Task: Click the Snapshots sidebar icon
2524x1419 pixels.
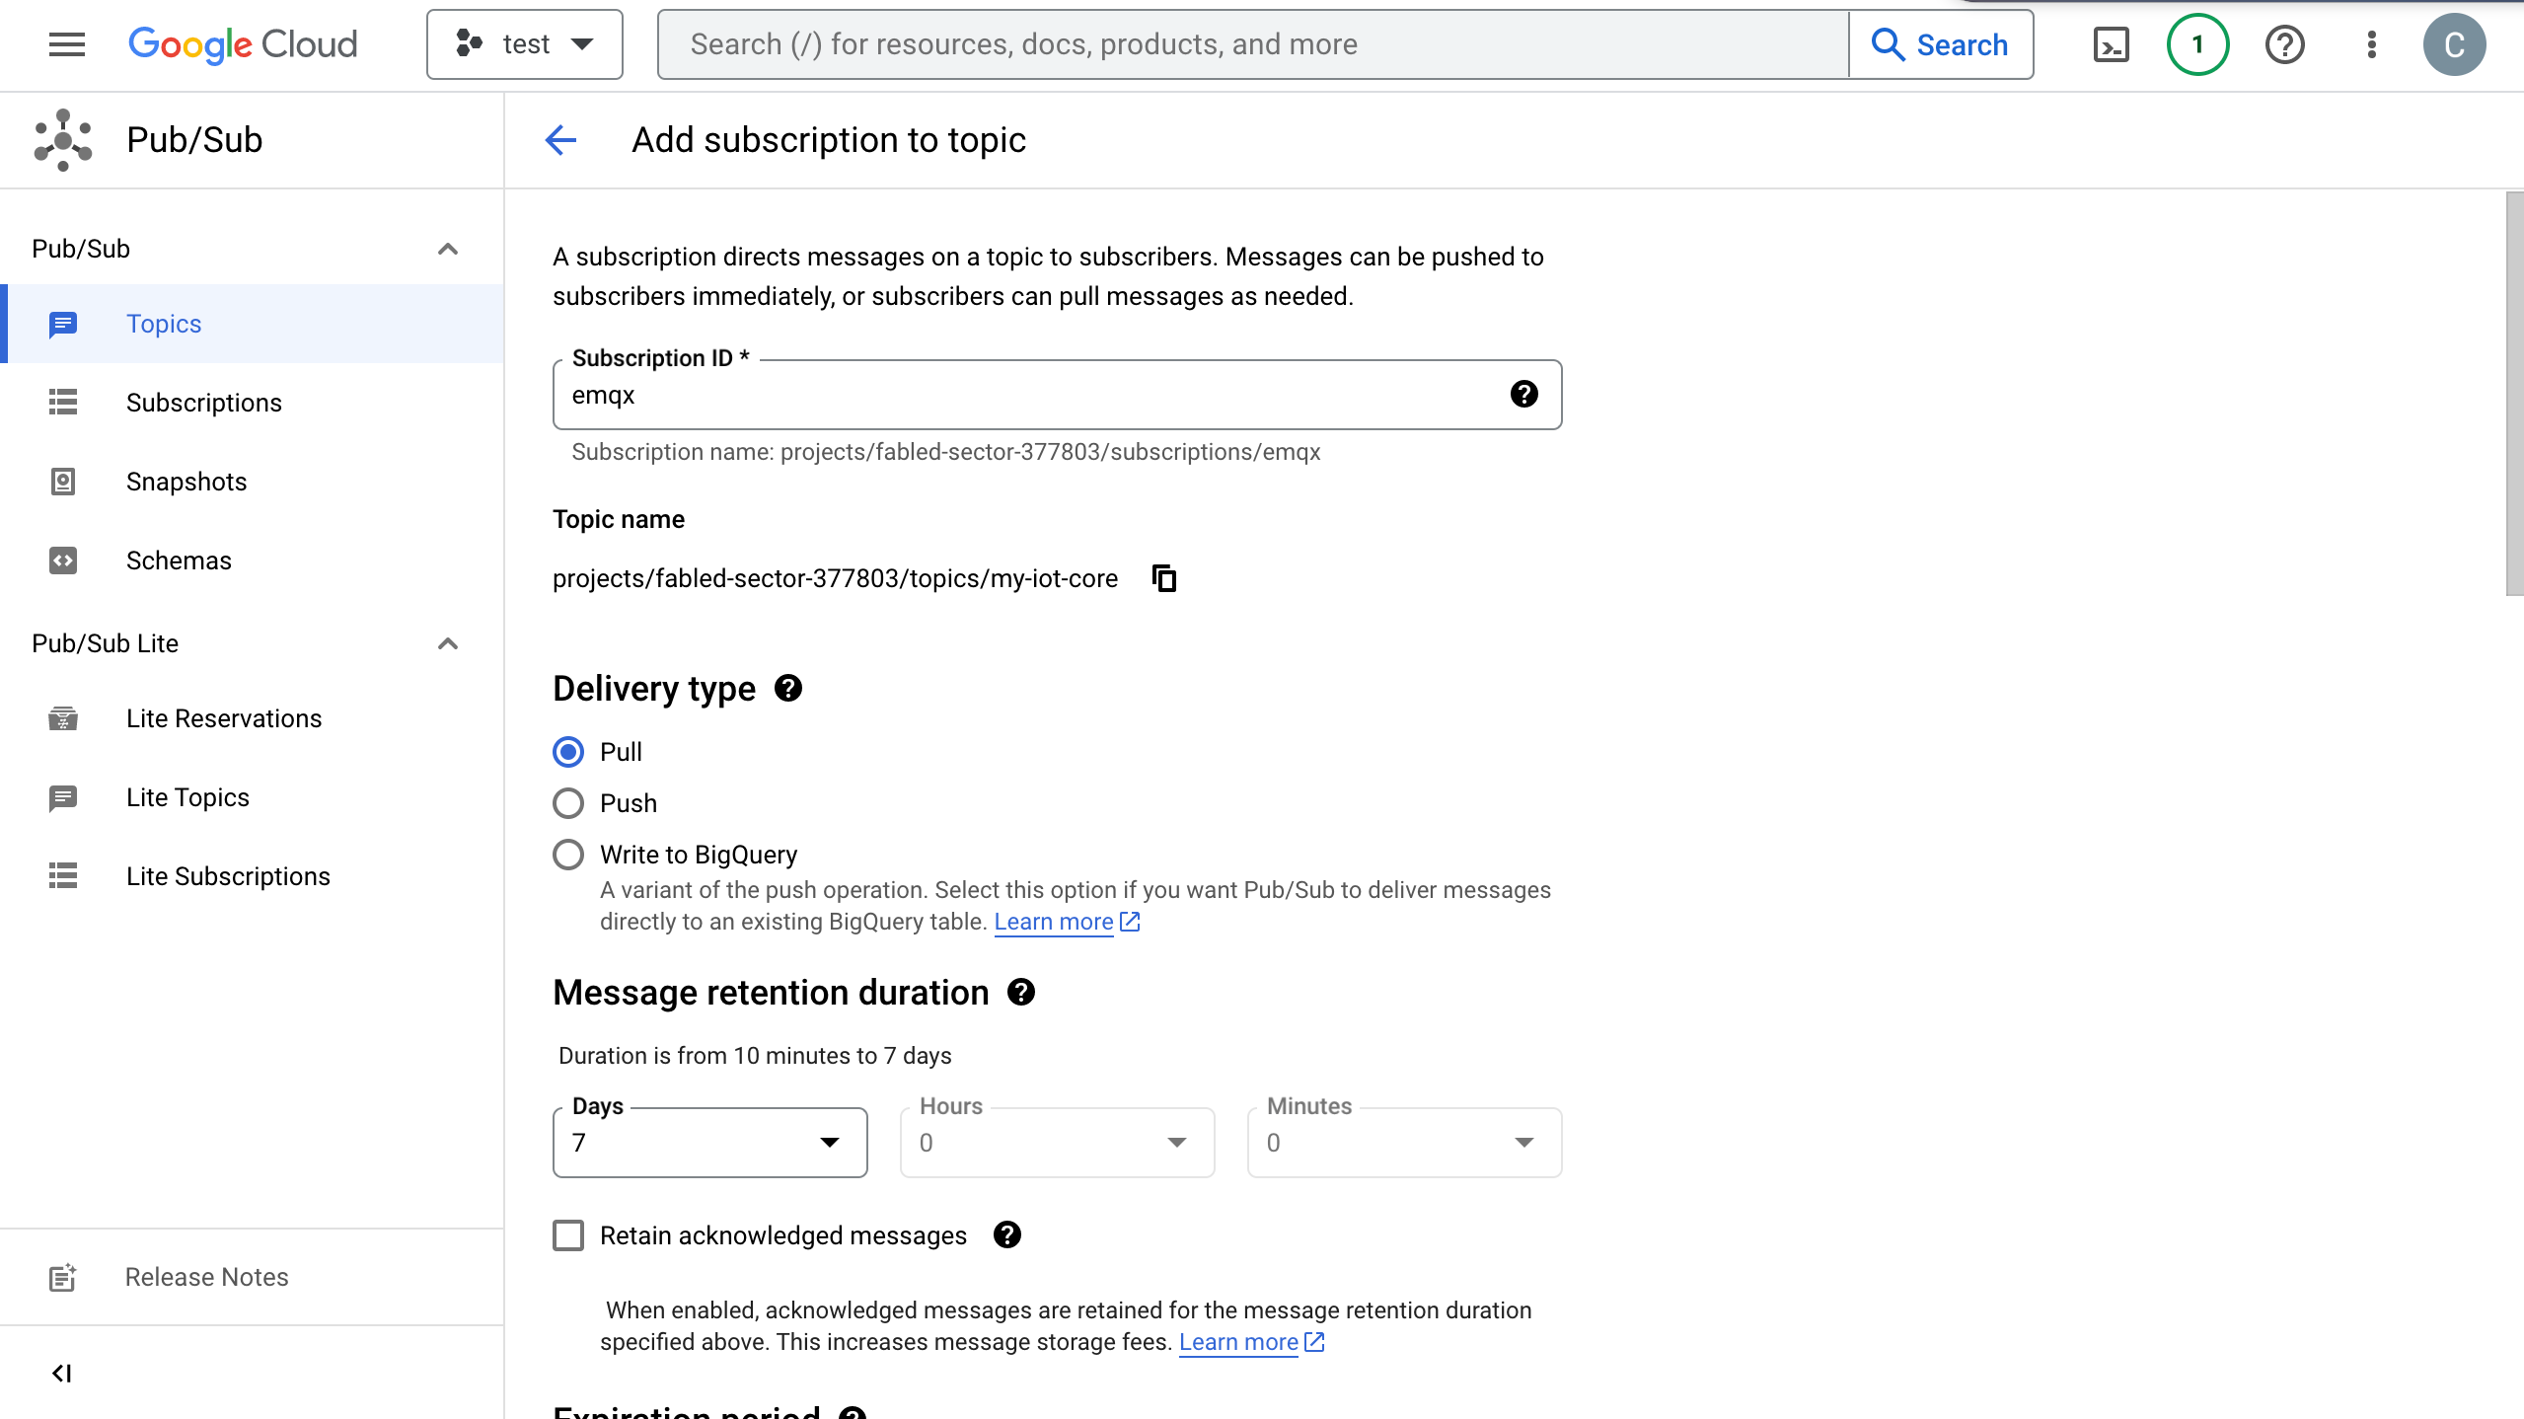Action: pos(62,482)
